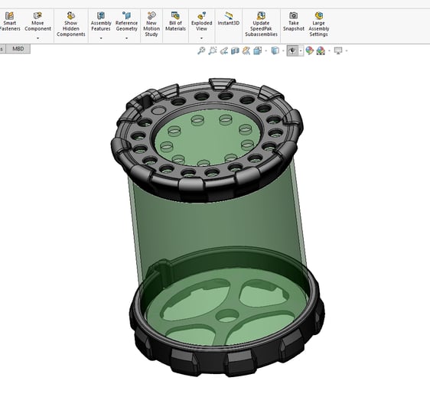Click Dynamic Annotation Views icon
The height and width of the screenshot is (410, 430).
(246, 50)
